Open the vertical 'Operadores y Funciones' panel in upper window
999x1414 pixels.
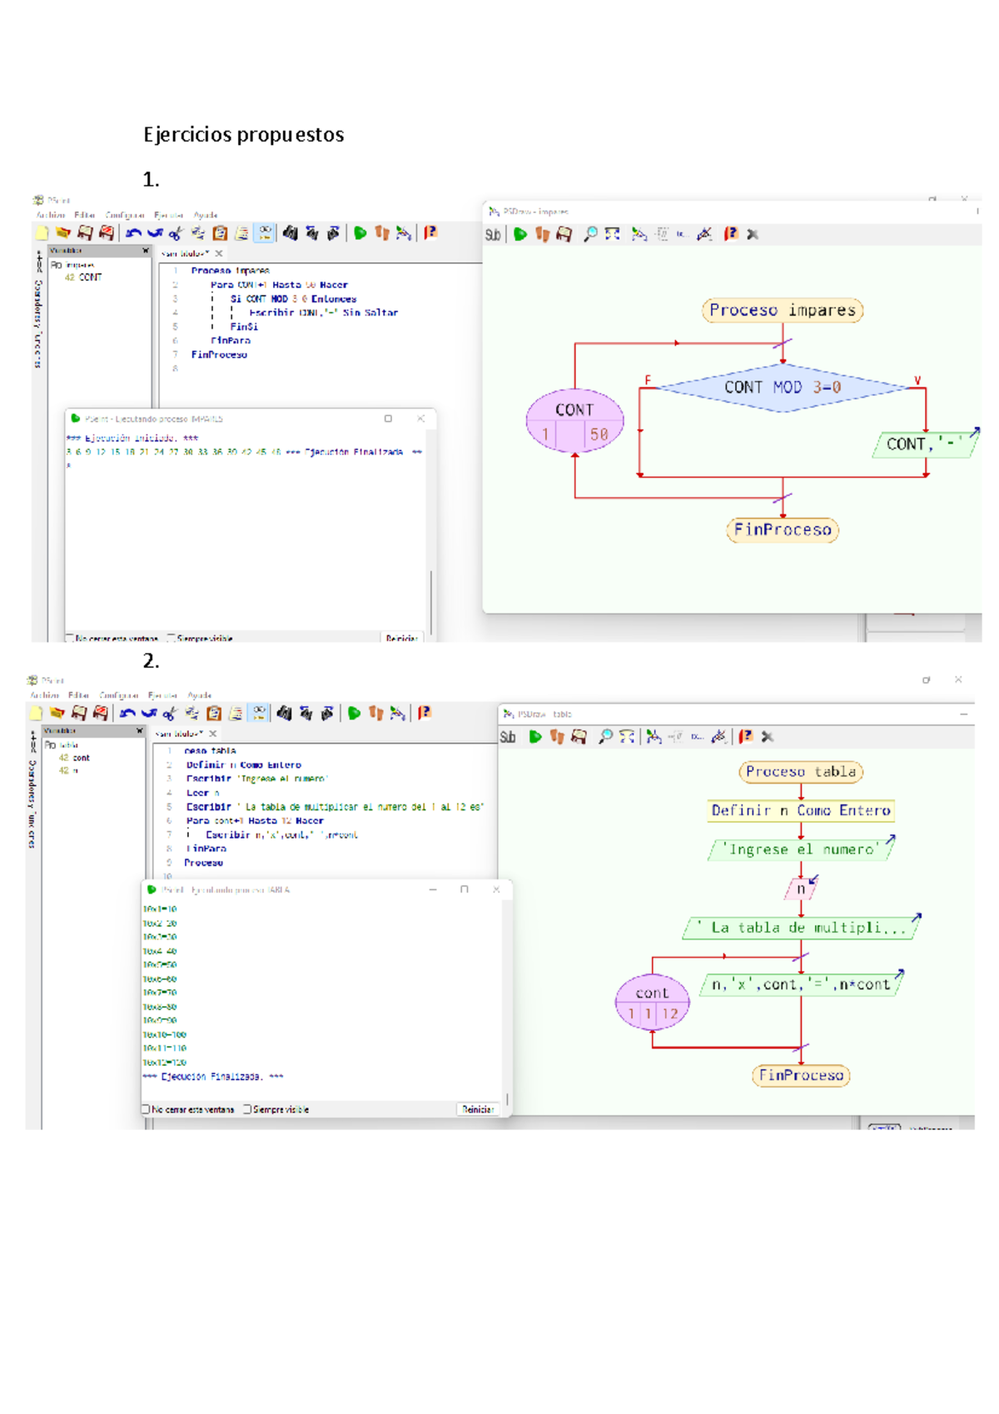coord(38,325)
